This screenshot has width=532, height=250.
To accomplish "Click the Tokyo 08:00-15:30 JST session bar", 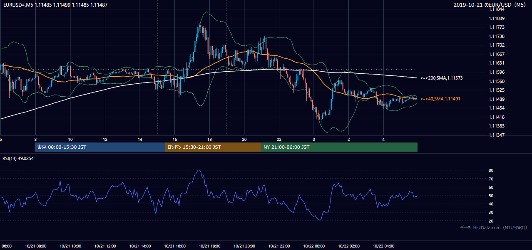I will click(x=100, y=147).
